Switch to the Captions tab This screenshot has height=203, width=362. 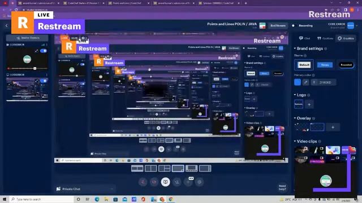325,38
